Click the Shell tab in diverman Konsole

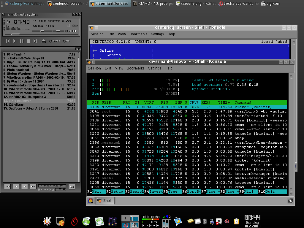click(105, 200)
